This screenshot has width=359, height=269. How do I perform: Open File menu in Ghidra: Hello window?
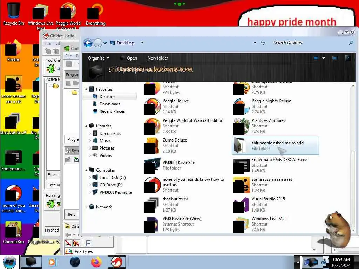(48, 43)
